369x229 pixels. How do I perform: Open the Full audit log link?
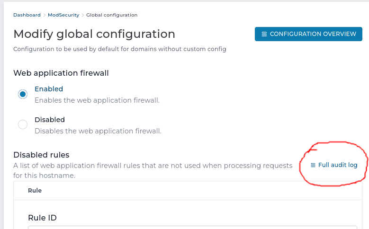tap(337, 165)
